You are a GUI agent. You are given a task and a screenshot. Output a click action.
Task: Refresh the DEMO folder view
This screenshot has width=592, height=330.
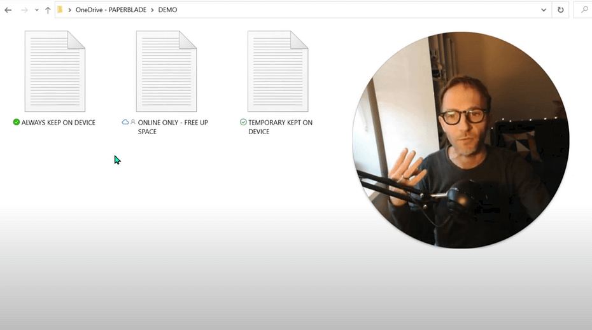click(x=560, y=10)
